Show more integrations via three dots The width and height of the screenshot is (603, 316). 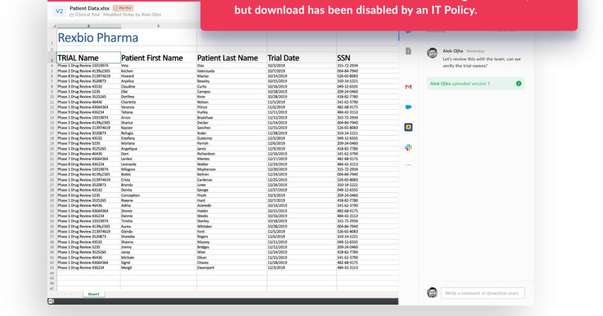click(x=409, y=165)
